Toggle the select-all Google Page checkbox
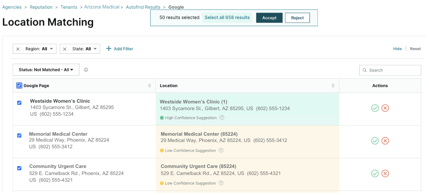 tap(19, 86)
